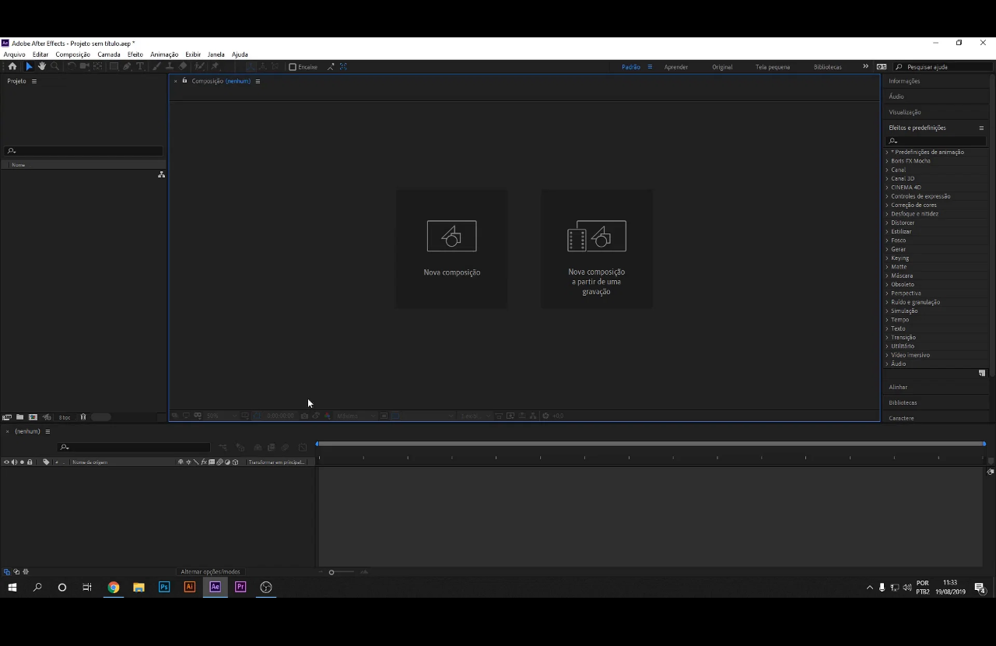Toggle the timeline video eye column
Screen dimensions: 996x646
point(6,462)
